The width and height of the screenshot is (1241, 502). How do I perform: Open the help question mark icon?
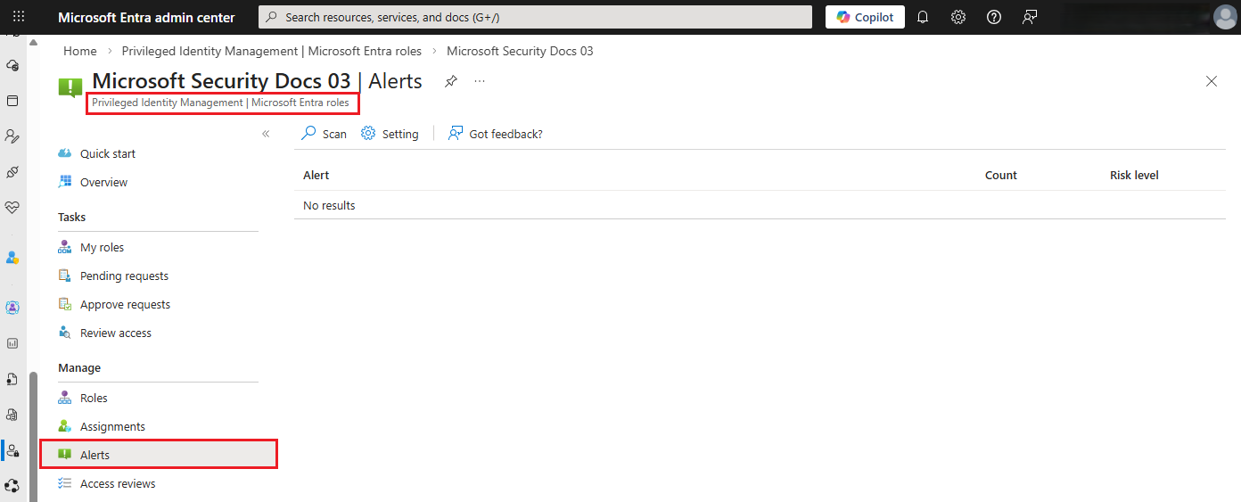click(994, 17)
